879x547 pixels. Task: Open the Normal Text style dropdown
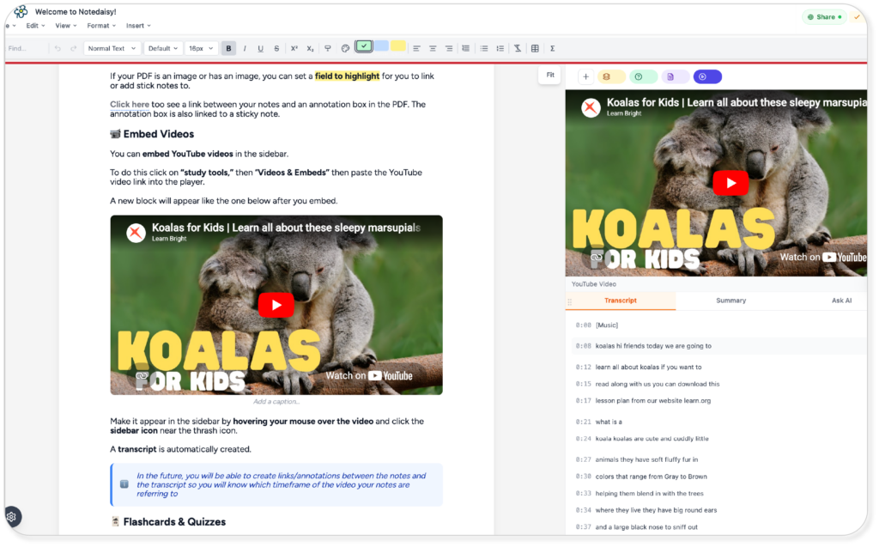tap(112, 49)
